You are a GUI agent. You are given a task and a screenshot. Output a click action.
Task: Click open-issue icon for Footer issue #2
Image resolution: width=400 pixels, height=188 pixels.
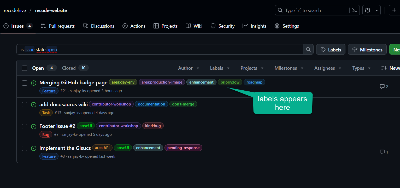(34, 127)
